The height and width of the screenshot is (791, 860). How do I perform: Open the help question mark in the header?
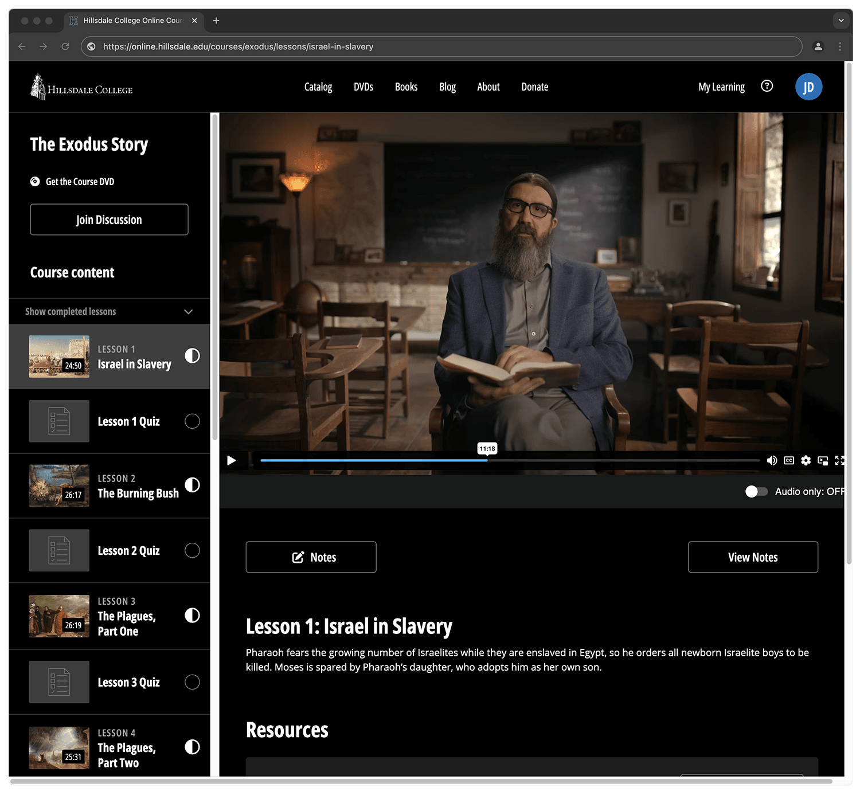767,86
